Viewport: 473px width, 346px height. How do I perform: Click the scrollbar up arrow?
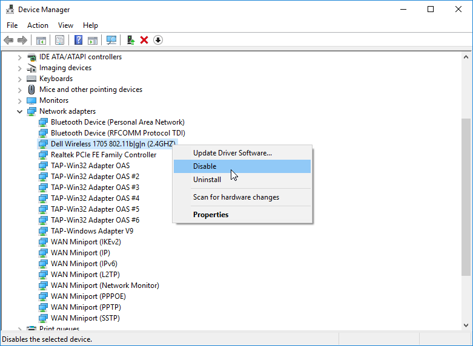coord(466,57)
